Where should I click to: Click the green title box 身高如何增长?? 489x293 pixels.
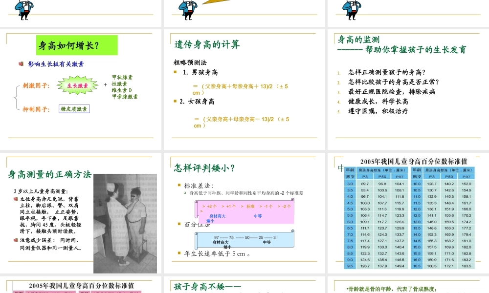click(x=76, y=45)
